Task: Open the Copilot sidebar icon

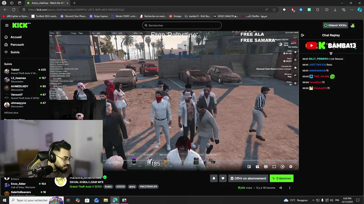Action: point(360,10)
